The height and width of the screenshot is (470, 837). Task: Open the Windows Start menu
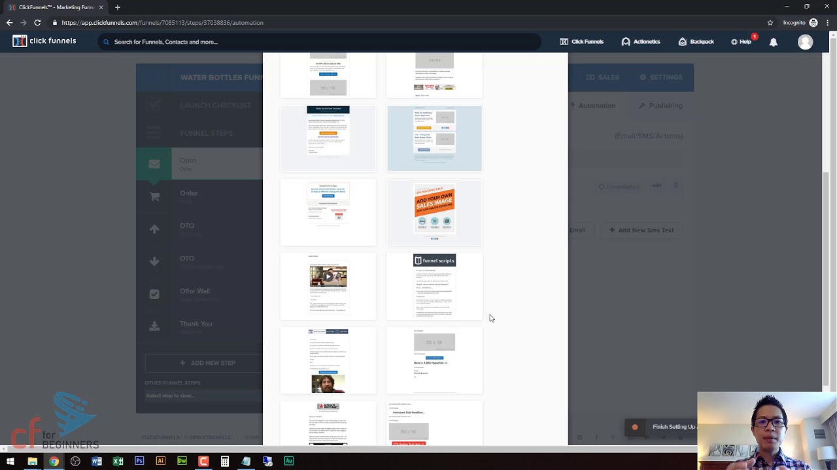[10, 462]
